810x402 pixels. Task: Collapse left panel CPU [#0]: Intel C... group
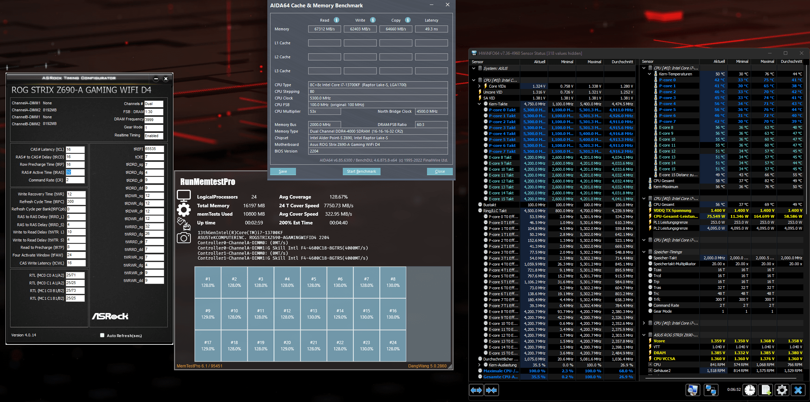[x=474, y=80]
